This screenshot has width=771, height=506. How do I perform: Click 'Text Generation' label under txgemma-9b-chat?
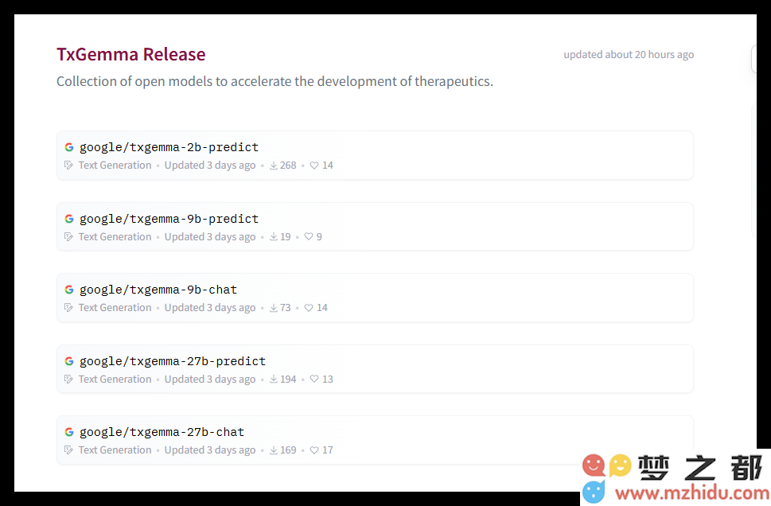click(115, 308)
